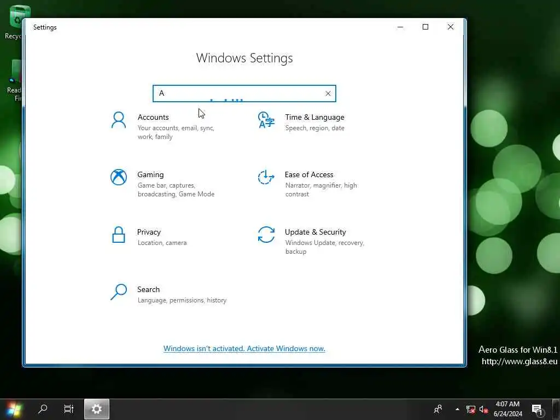The height and width of the screenshot is (420, 560).
Task: Open the Privacy padlock icon
Action: click(118, 235)
